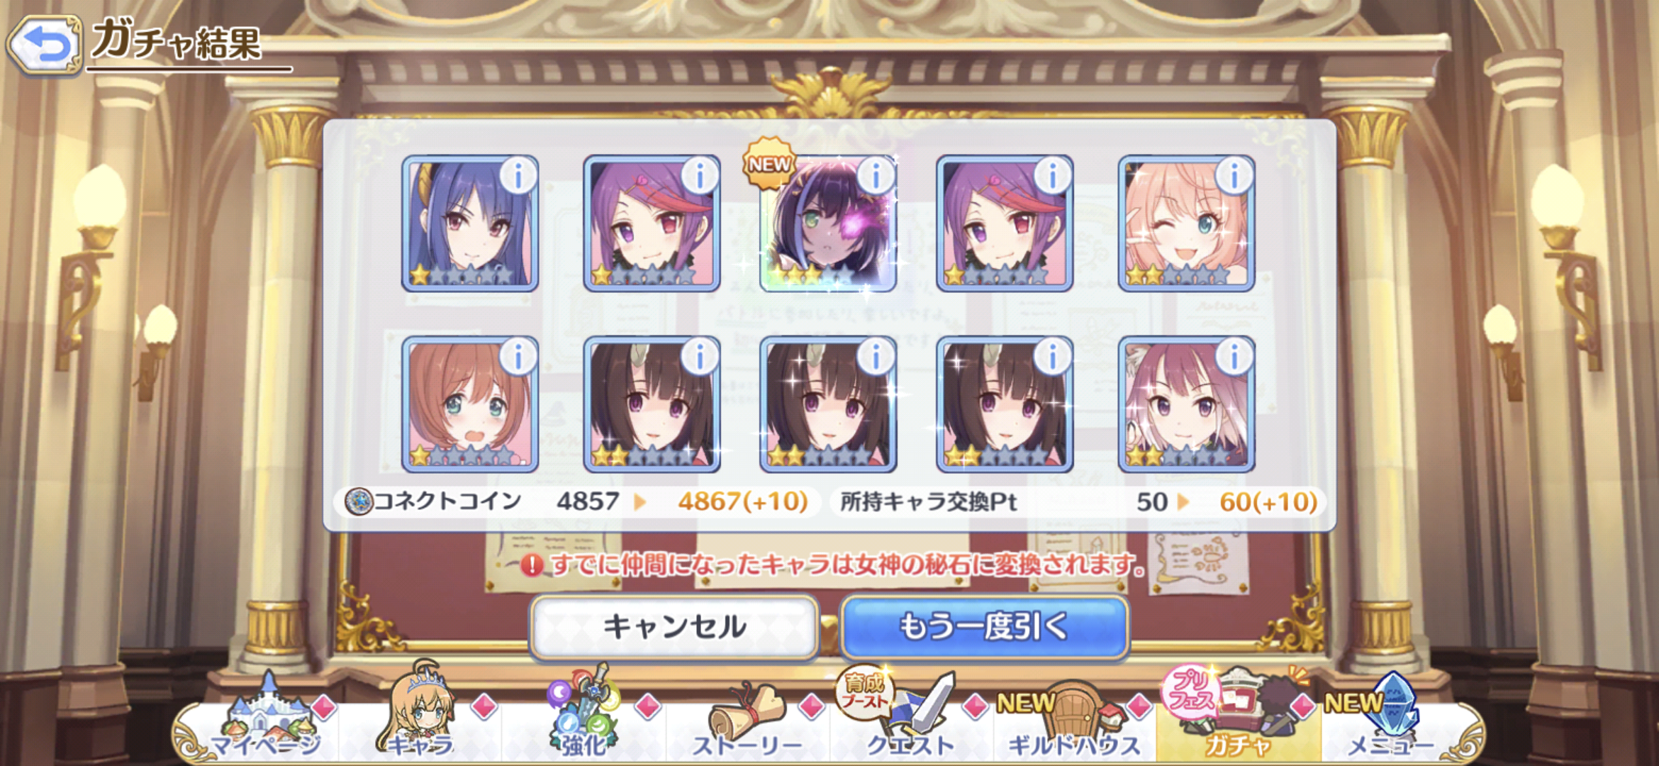This screenshot has height=766, width=1659.
Task: Tap the back arrow next to ガチャ結果
Action: 45,45
